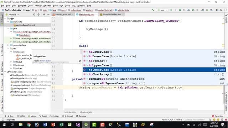Viewport: 228px width, 128px height.
Task: Open the Logcat tool window
Action: [68, 116]
